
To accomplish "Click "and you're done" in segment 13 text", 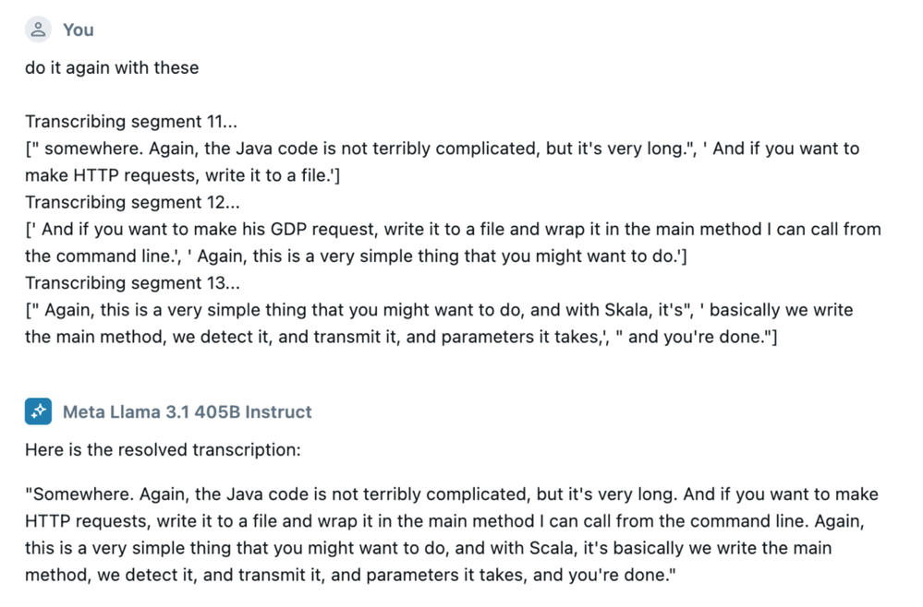I will tap(697, 337).
